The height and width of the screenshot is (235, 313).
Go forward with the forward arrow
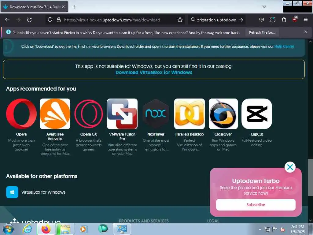pyautogui.click(x=18, y=20)
